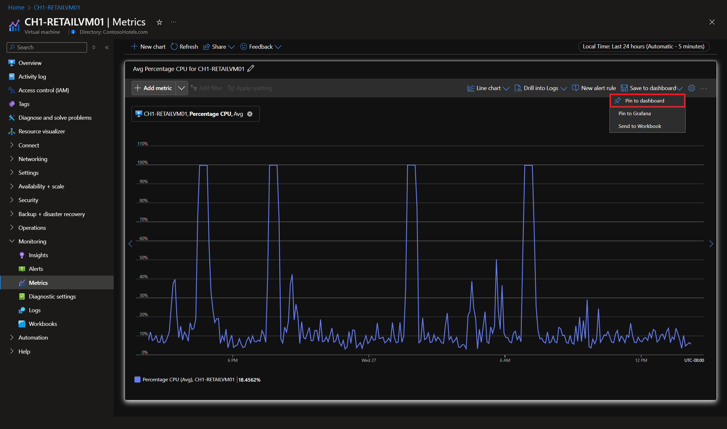Click the Refresh icon in toolbar
The image size is (727, 429).
(x=174, y=46)
